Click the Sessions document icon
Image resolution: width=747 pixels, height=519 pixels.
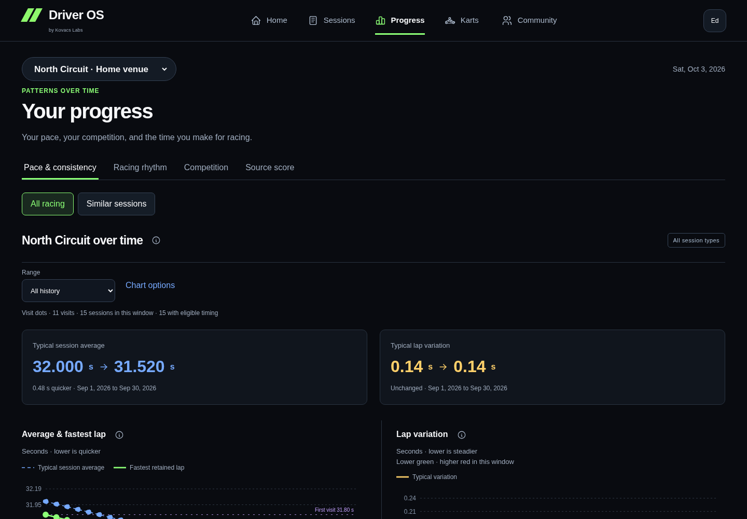click(313, 20)
